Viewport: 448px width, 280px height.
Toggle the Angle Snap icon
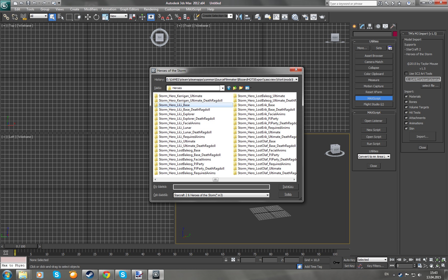[x=169, y=17]
